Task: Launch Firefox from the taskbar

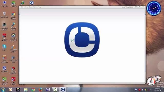Action: (x=40, y=90)
